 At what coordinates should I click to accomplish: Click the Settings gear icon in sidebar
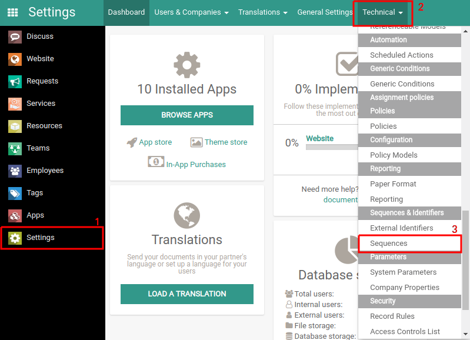click(x=15, y=238)
